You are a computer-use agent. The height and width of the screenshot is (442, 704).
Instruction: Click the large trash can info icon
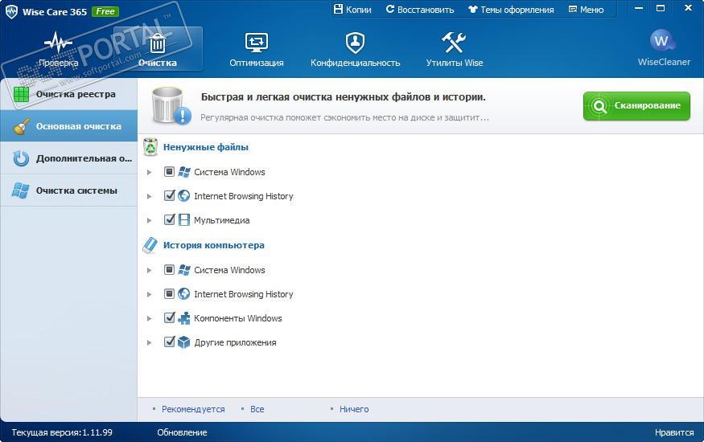(170, 106)
